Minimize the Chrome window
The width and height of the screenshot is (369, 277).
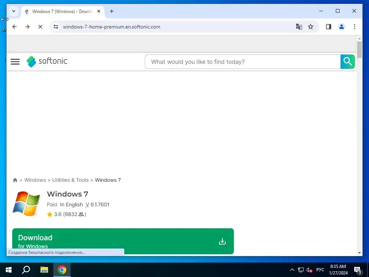click(x=321, y=11)
